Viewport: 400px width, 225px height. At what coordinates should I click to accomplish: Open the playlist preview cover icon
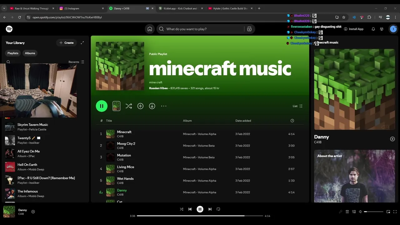[x=116, y=106]
